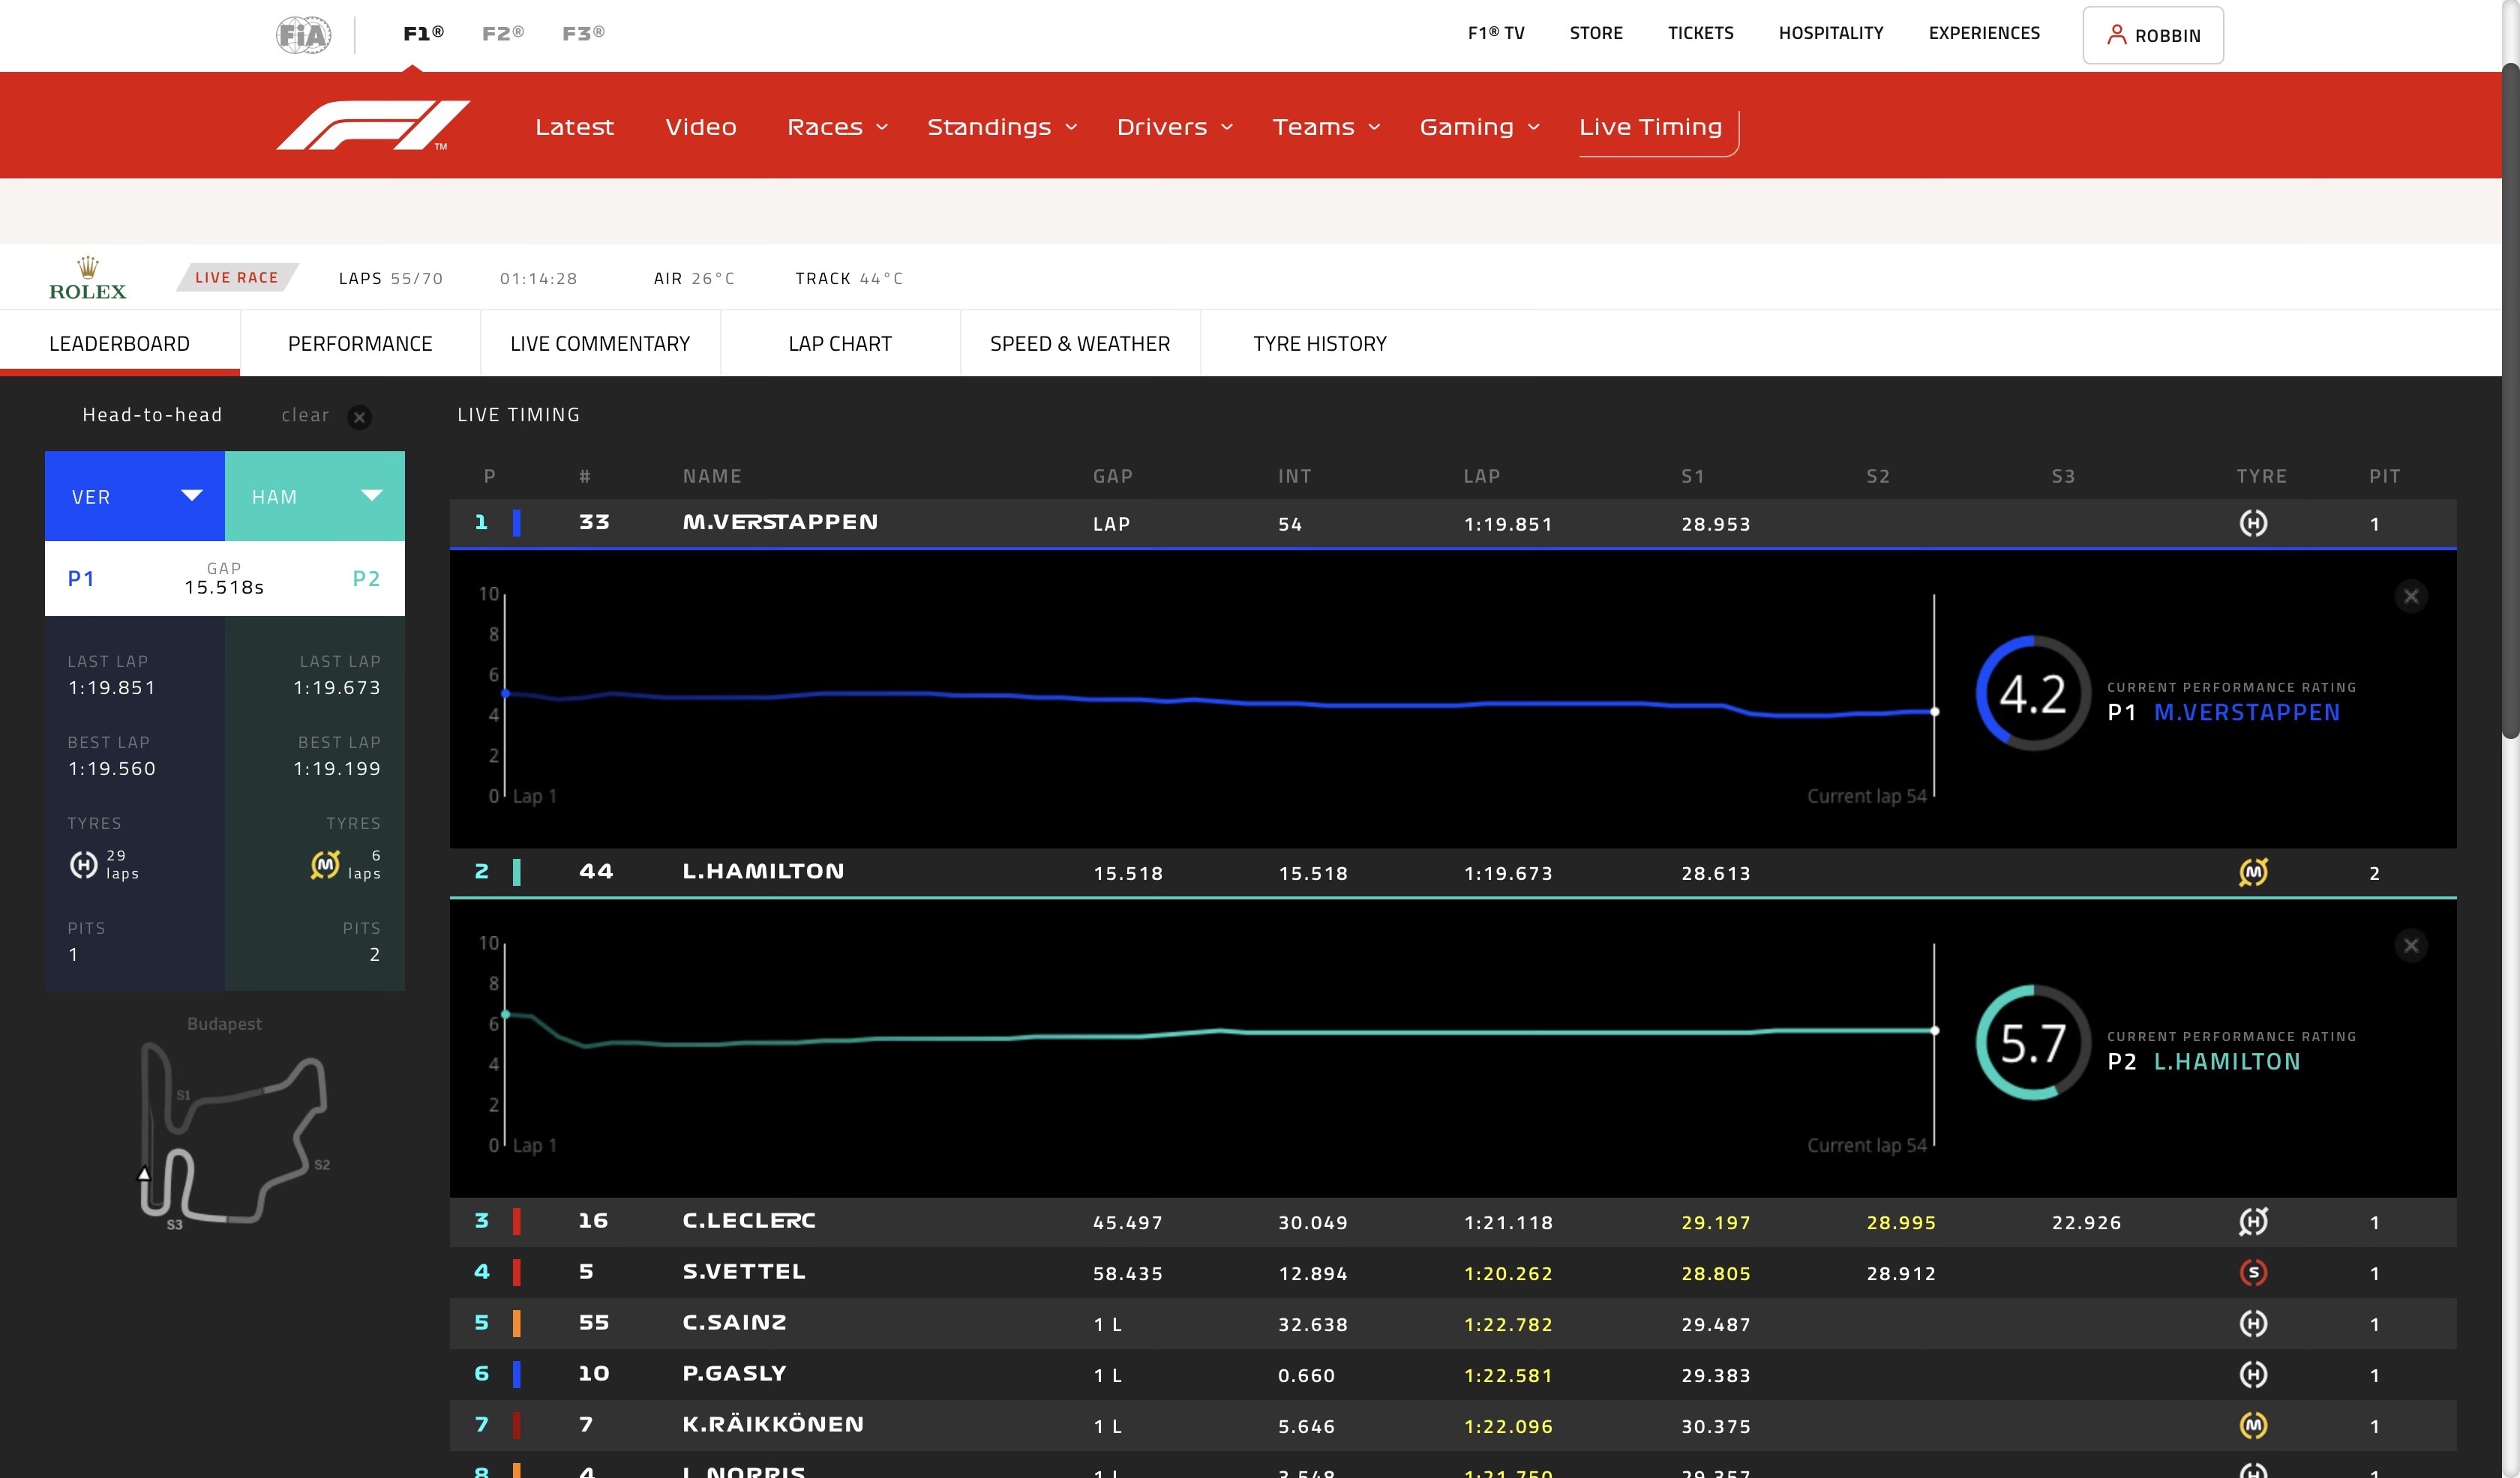
Task: Open the Robbin account profile icon
Action: (2116, 35)
